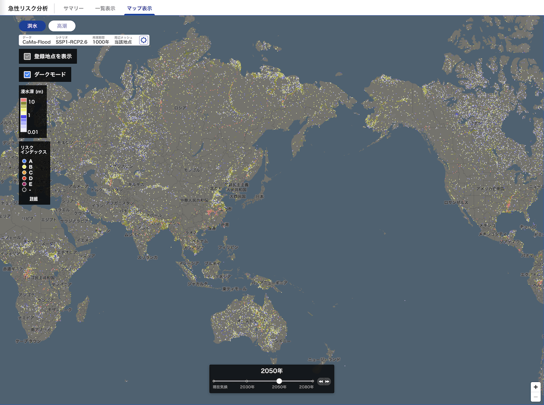The image size is (544, 405).
Task: Select the 現在気候 point on the timeline
Action: click(x=214, y=381)
